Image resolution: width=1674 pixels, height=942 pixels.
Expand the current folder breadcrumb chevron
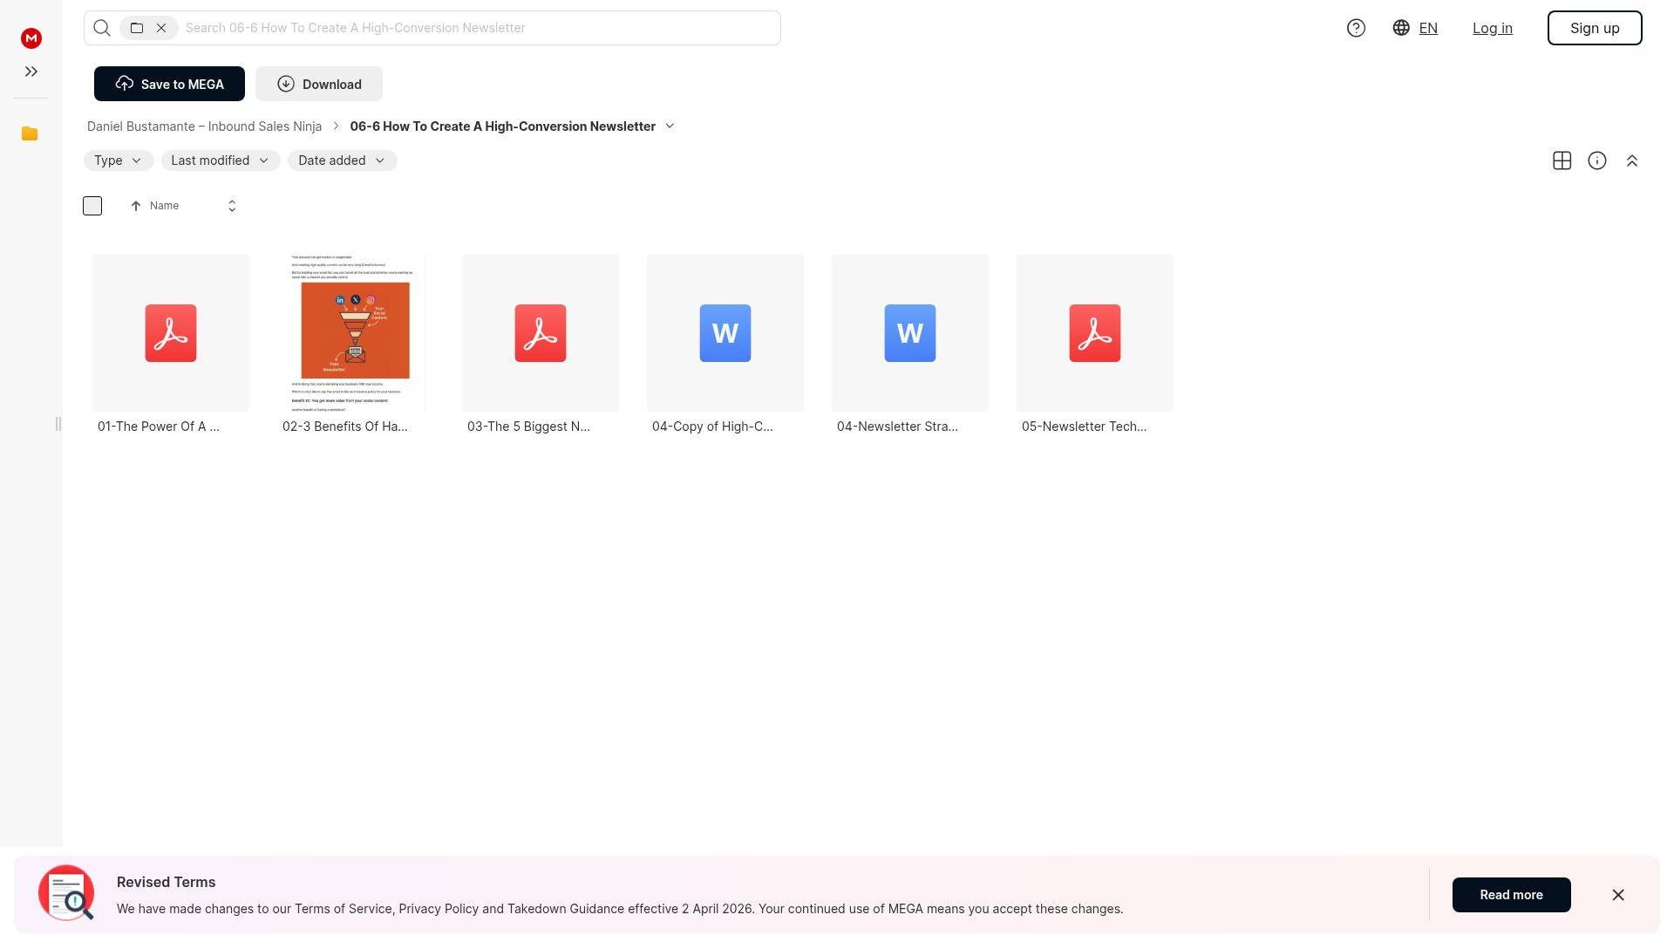[670, 126]
